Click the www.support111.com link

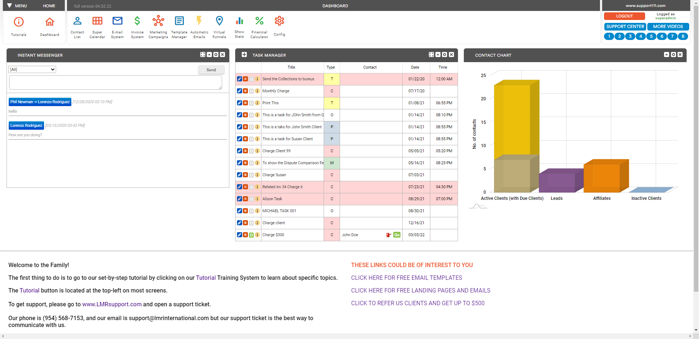click(645, 6)
